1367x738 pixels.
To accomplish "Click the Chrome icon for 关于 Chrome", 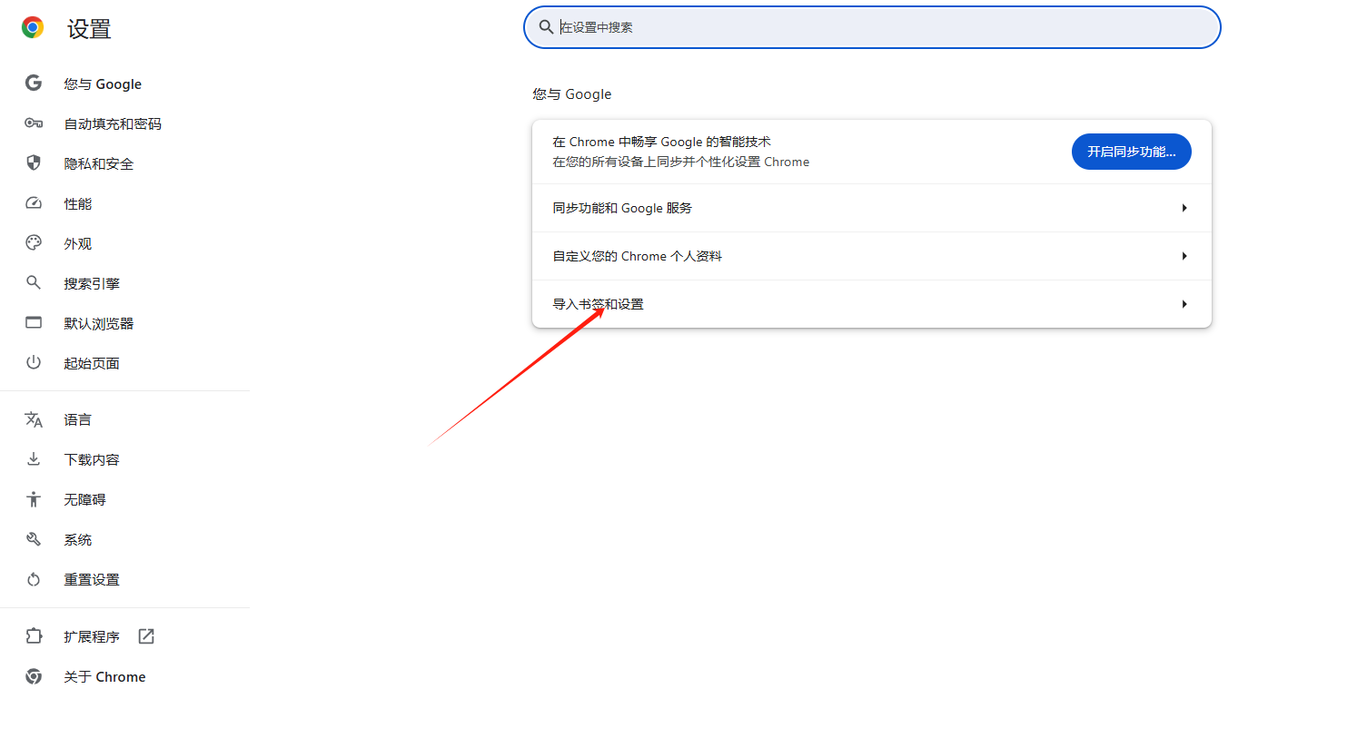I will pos(34,676).
